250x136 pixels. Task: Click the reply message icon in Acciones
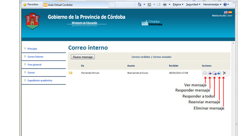coord(210,73)
